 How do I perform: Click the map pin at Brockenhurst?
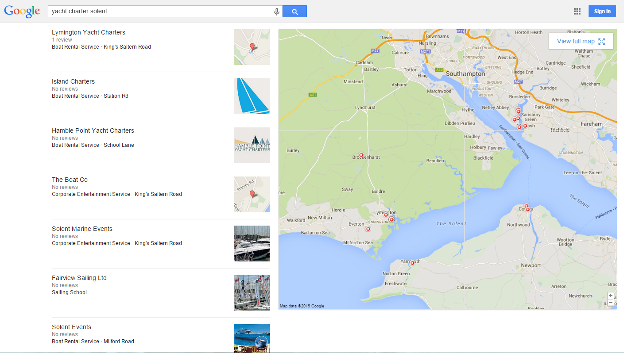(x=361, y=155)
